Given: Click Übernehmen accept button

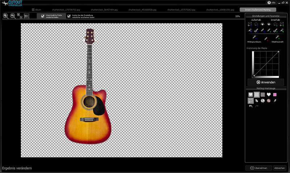Looking at the screenshot, I should tap(258, 168).
